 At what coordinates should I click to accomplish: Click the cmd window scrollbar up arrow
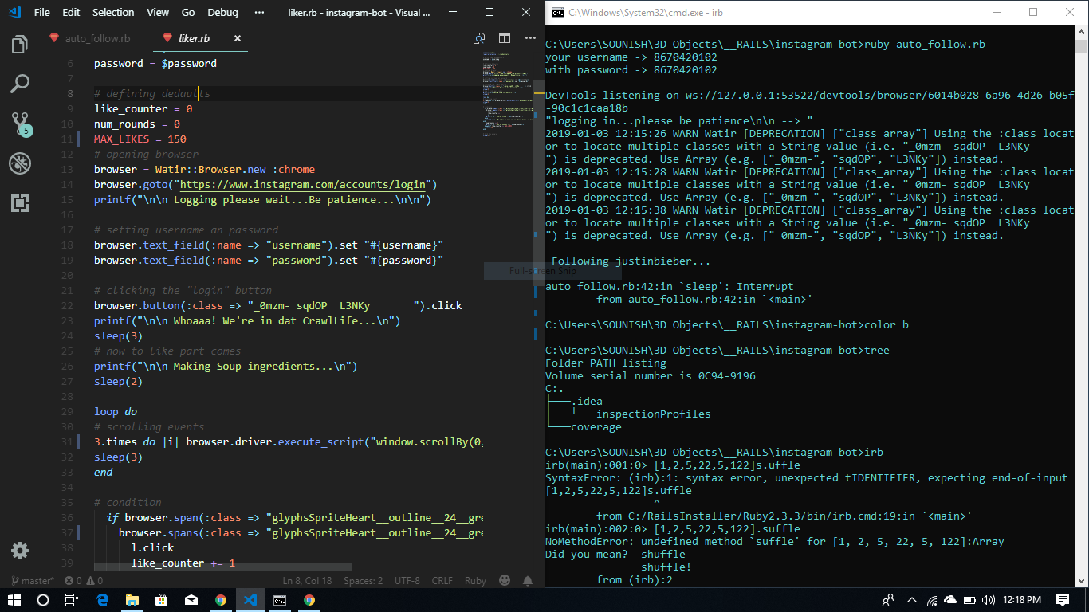tap(1083, 30)
